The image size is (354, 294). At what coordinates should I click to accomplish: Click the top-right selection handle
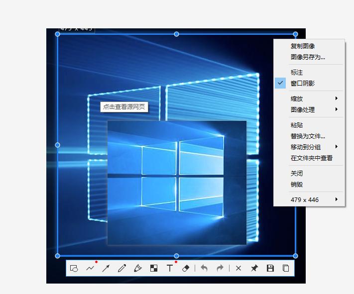click(295, 34)
